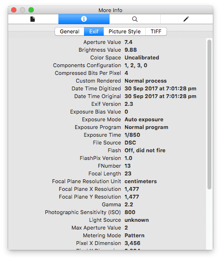Image resolution: width=221 pixels, height=260 pixels.
Task: Open the pencil edit tab
Action: [x=187, y=19]
